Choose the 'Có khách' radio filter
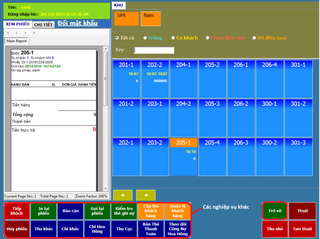The height and width of the screenshot is (239, 320). (173, 38)
